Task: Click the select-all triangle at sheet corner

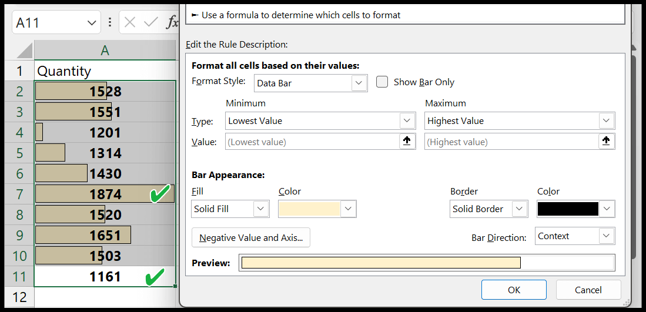Action: pos(24,51)
